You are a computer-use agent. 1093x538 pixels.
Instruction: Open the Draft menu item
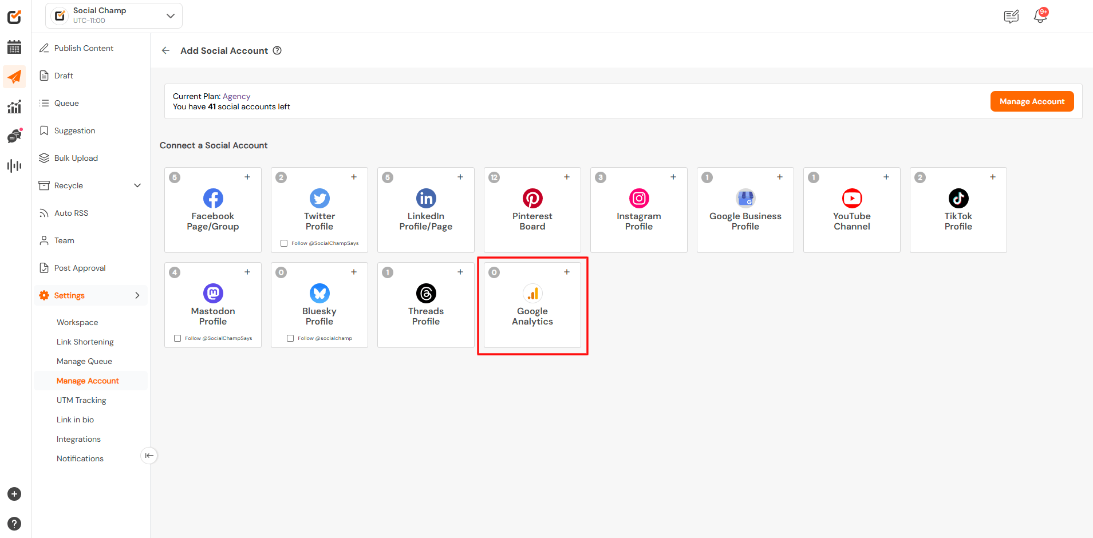64,76
